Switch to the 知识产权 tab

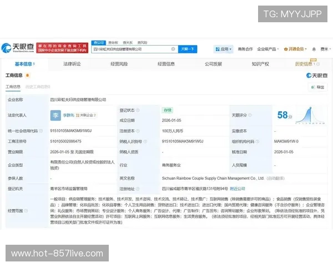[x=260, y=64]
